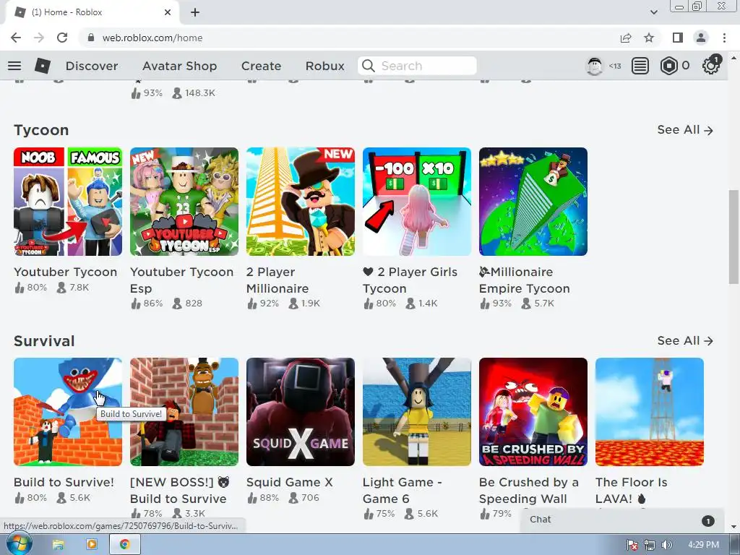Open Light Game - Game 6 thumbnail
The image size is (740, 555).
[x=417, y=412]
